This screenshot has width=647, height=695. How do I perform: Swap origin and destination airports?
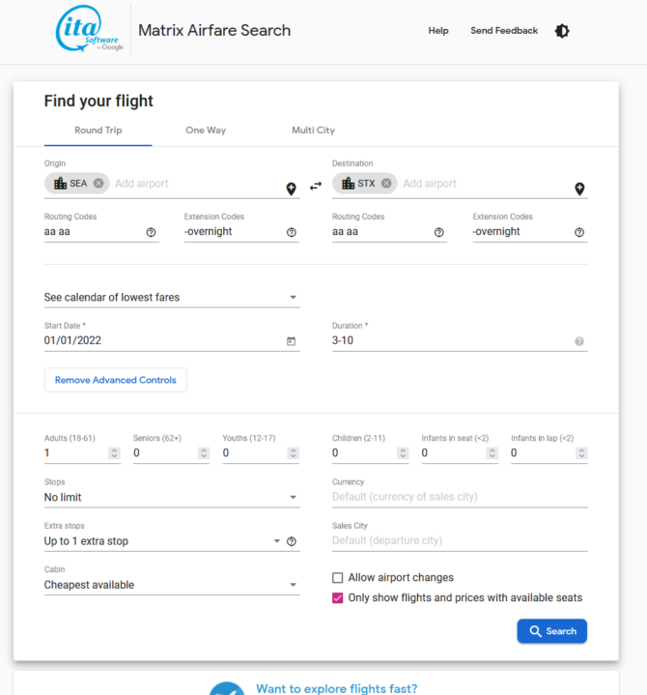[x=316, y=187]
